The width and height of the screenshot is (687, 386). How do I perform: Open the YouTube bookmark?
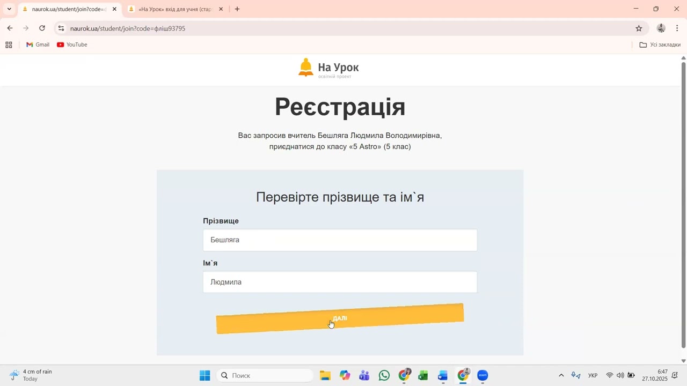coord(72,45)
